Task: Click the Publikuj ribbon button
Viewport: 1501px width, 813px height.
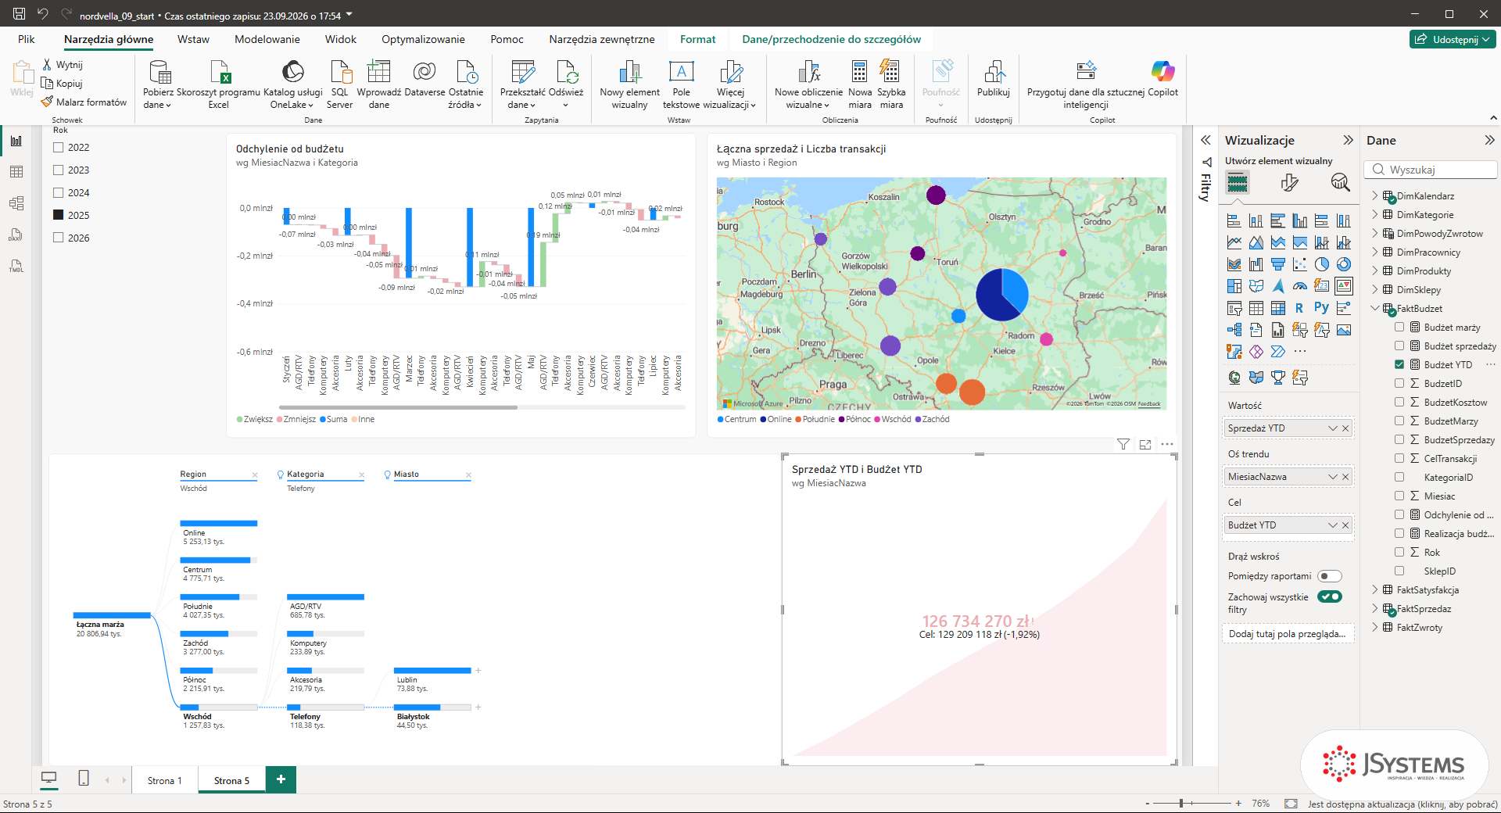Action: pyautogui.click(x=994, y=79)
